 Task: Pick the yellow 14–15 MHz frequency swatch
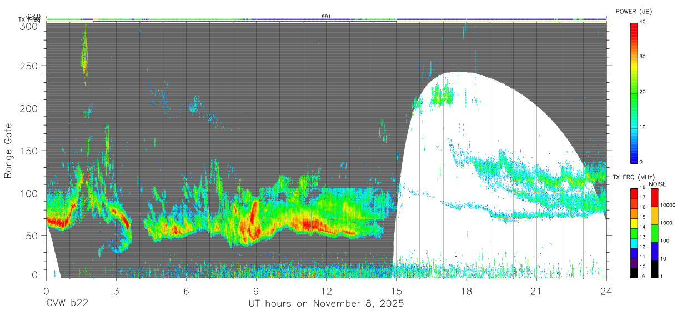(x=634, y=223)
